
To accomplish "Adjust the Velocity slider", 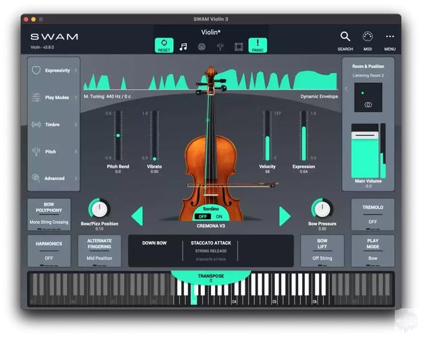I will click(267, 135).
